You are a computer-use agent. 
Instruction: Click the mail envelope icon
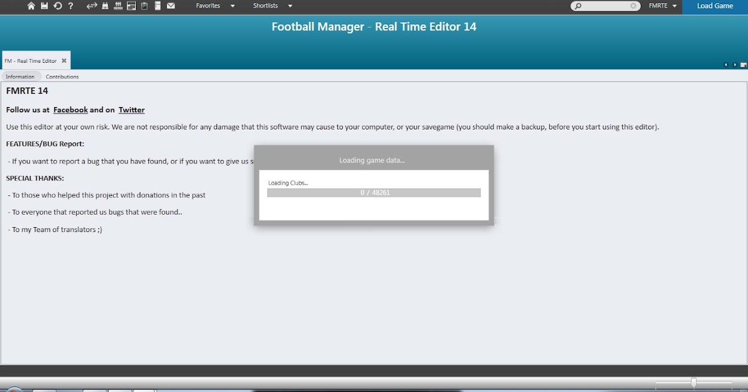pos(171,6)
